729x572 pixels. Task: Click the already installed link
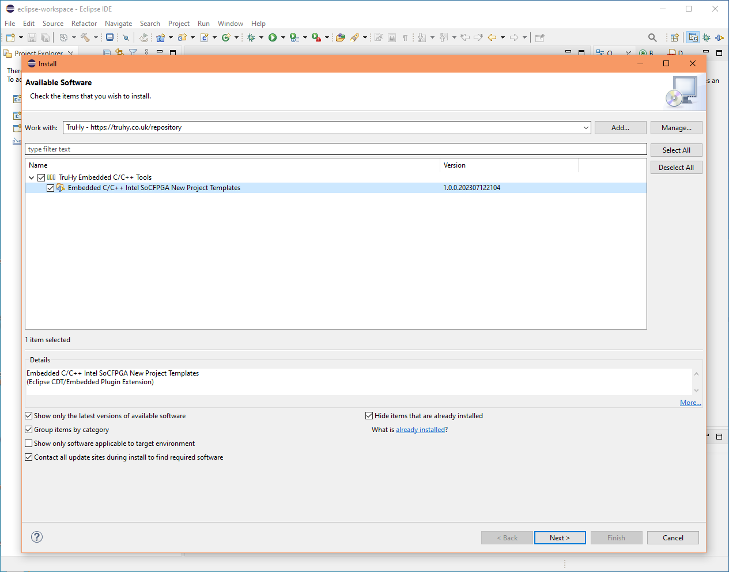421,429
